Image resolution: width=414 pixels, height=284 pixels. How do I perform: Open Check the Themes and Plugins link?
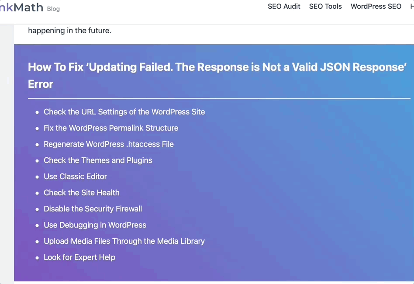[98, 160]
